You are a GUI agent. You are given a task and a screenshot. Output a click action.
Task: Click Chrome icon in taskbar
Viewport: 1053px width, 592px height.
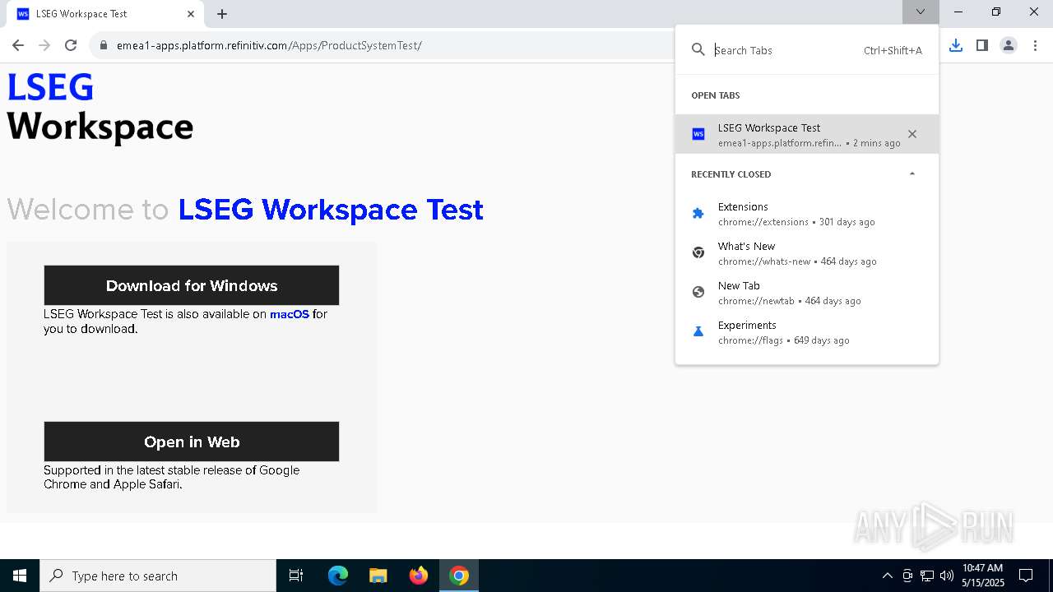tap(459, 576)
